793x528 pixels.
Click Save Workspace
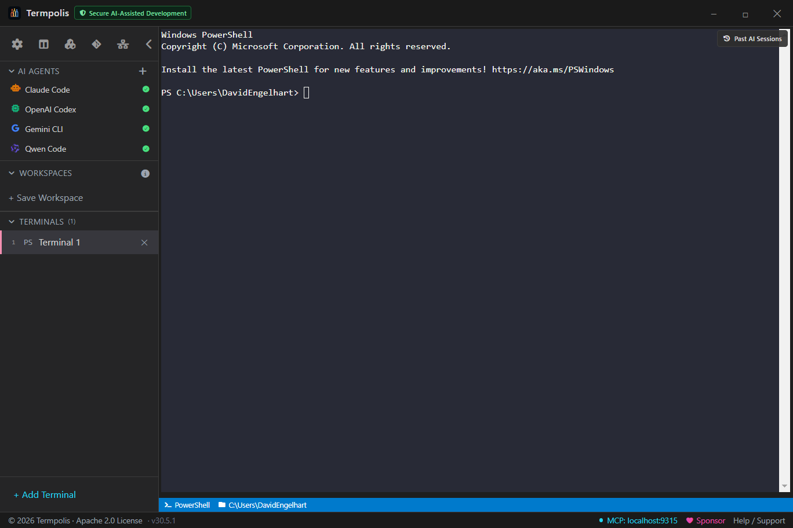pos(46,198)
